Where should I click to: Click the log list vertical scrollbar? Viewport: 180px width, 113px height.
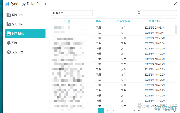tap(176, 30)
